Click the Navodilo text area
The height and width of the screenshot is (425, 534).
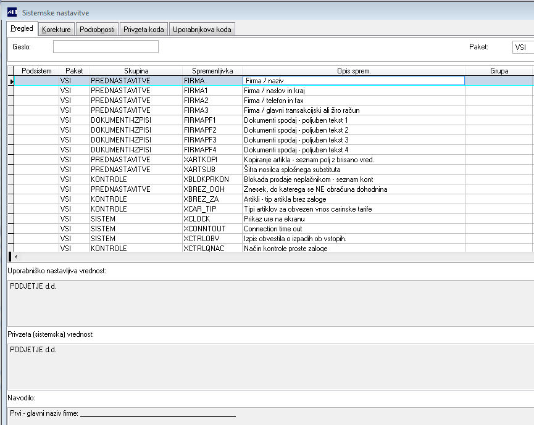point(271,416)
